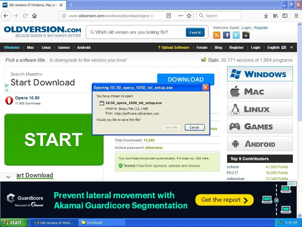Click the large green START button
This screenshot has width=302, height=227.
point(54,140)
